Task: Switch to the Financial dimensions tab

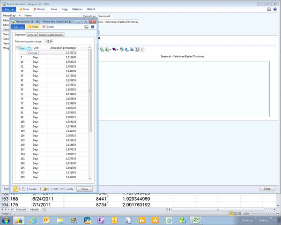Action: coord(51,35)
